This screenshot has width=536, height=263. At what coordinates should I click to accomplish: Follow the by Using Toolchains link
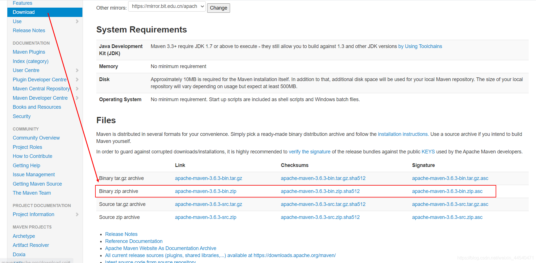coord(420,46)
